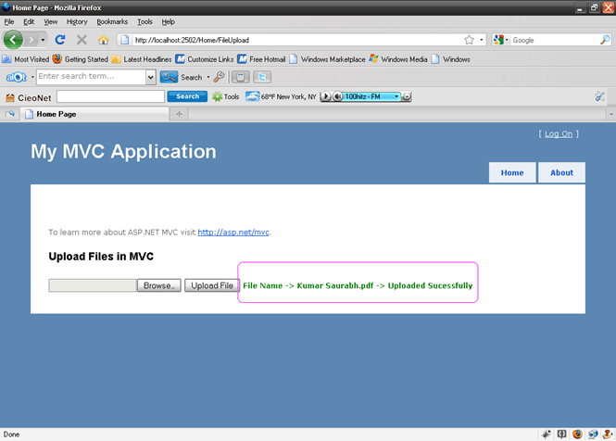Open the back/forward history dropdown arrow
This screenshot has height=441, width=616.
pyautogui.click(x=43, y=40)
